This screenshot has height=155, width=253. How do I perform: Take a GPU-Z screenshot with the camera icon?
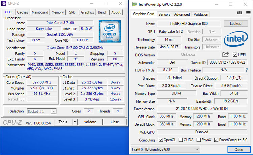[x=240, y=13]
